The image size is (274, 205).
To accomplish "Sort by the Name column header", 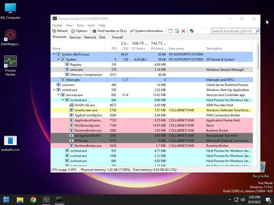I will tap(77, 46).
